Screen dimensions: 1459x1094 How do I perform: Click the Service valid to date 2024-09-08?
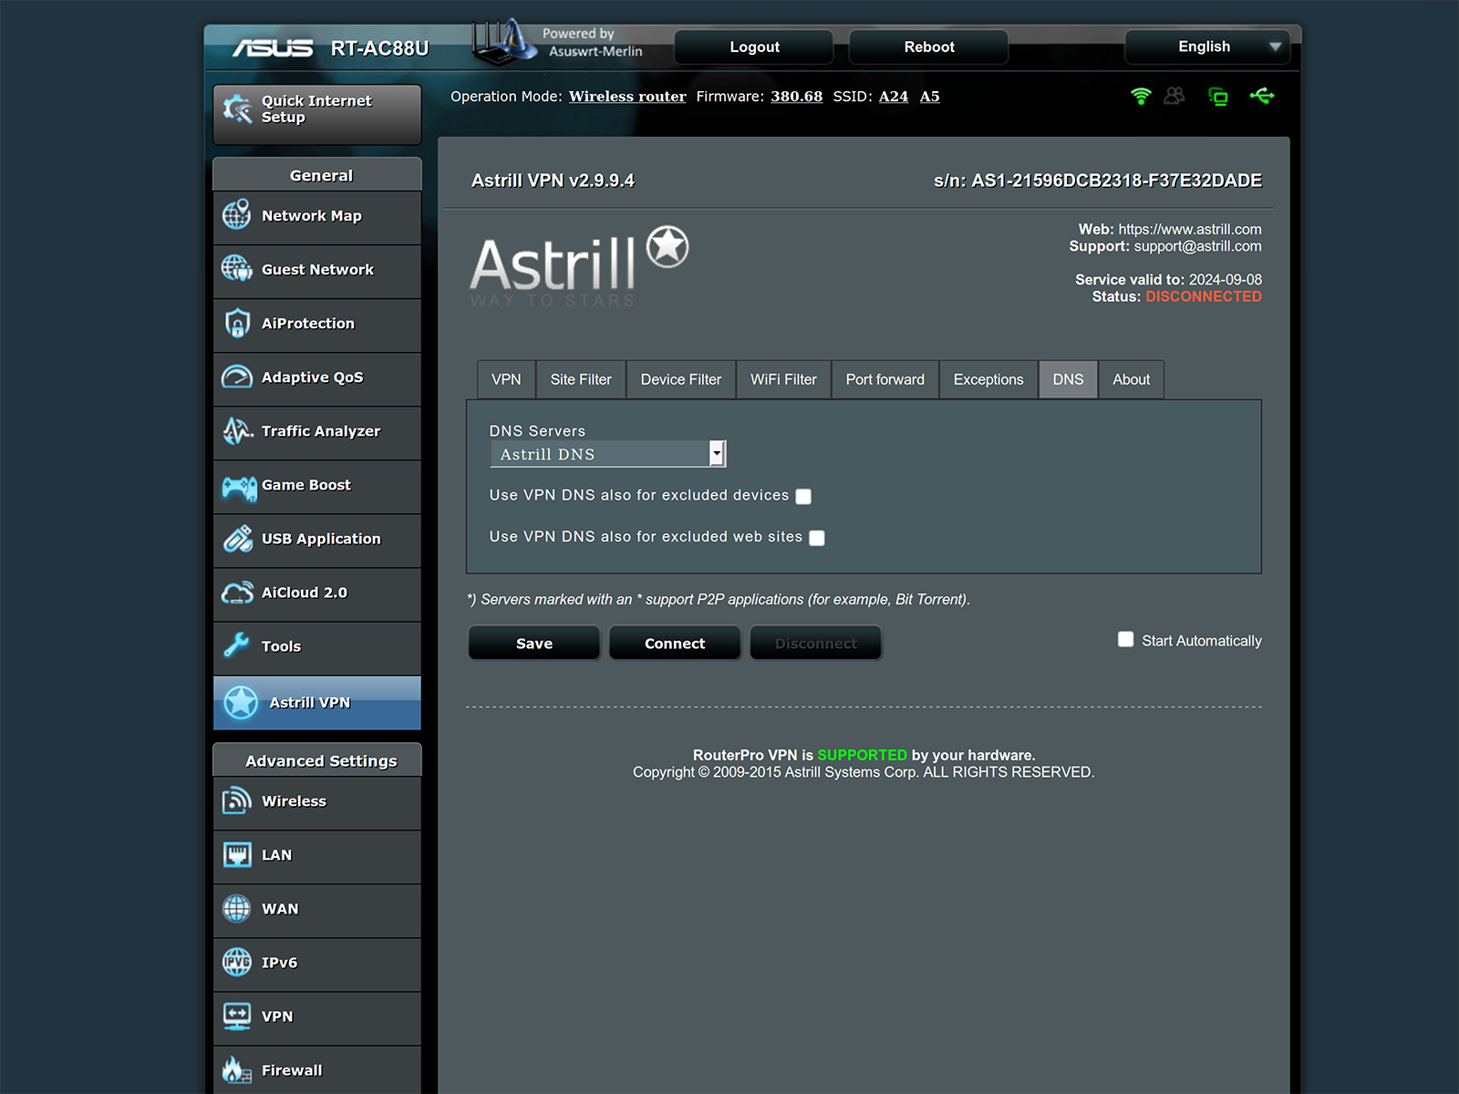click(1226, 280)
